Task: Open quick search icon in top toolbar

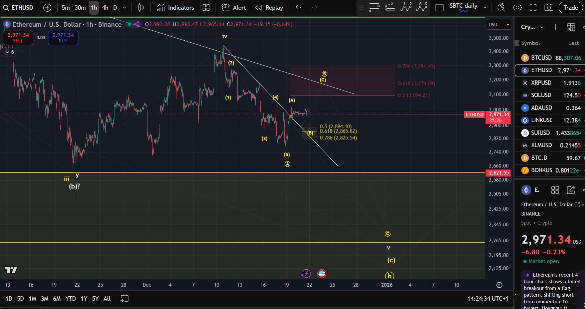Action: (501, 8)
